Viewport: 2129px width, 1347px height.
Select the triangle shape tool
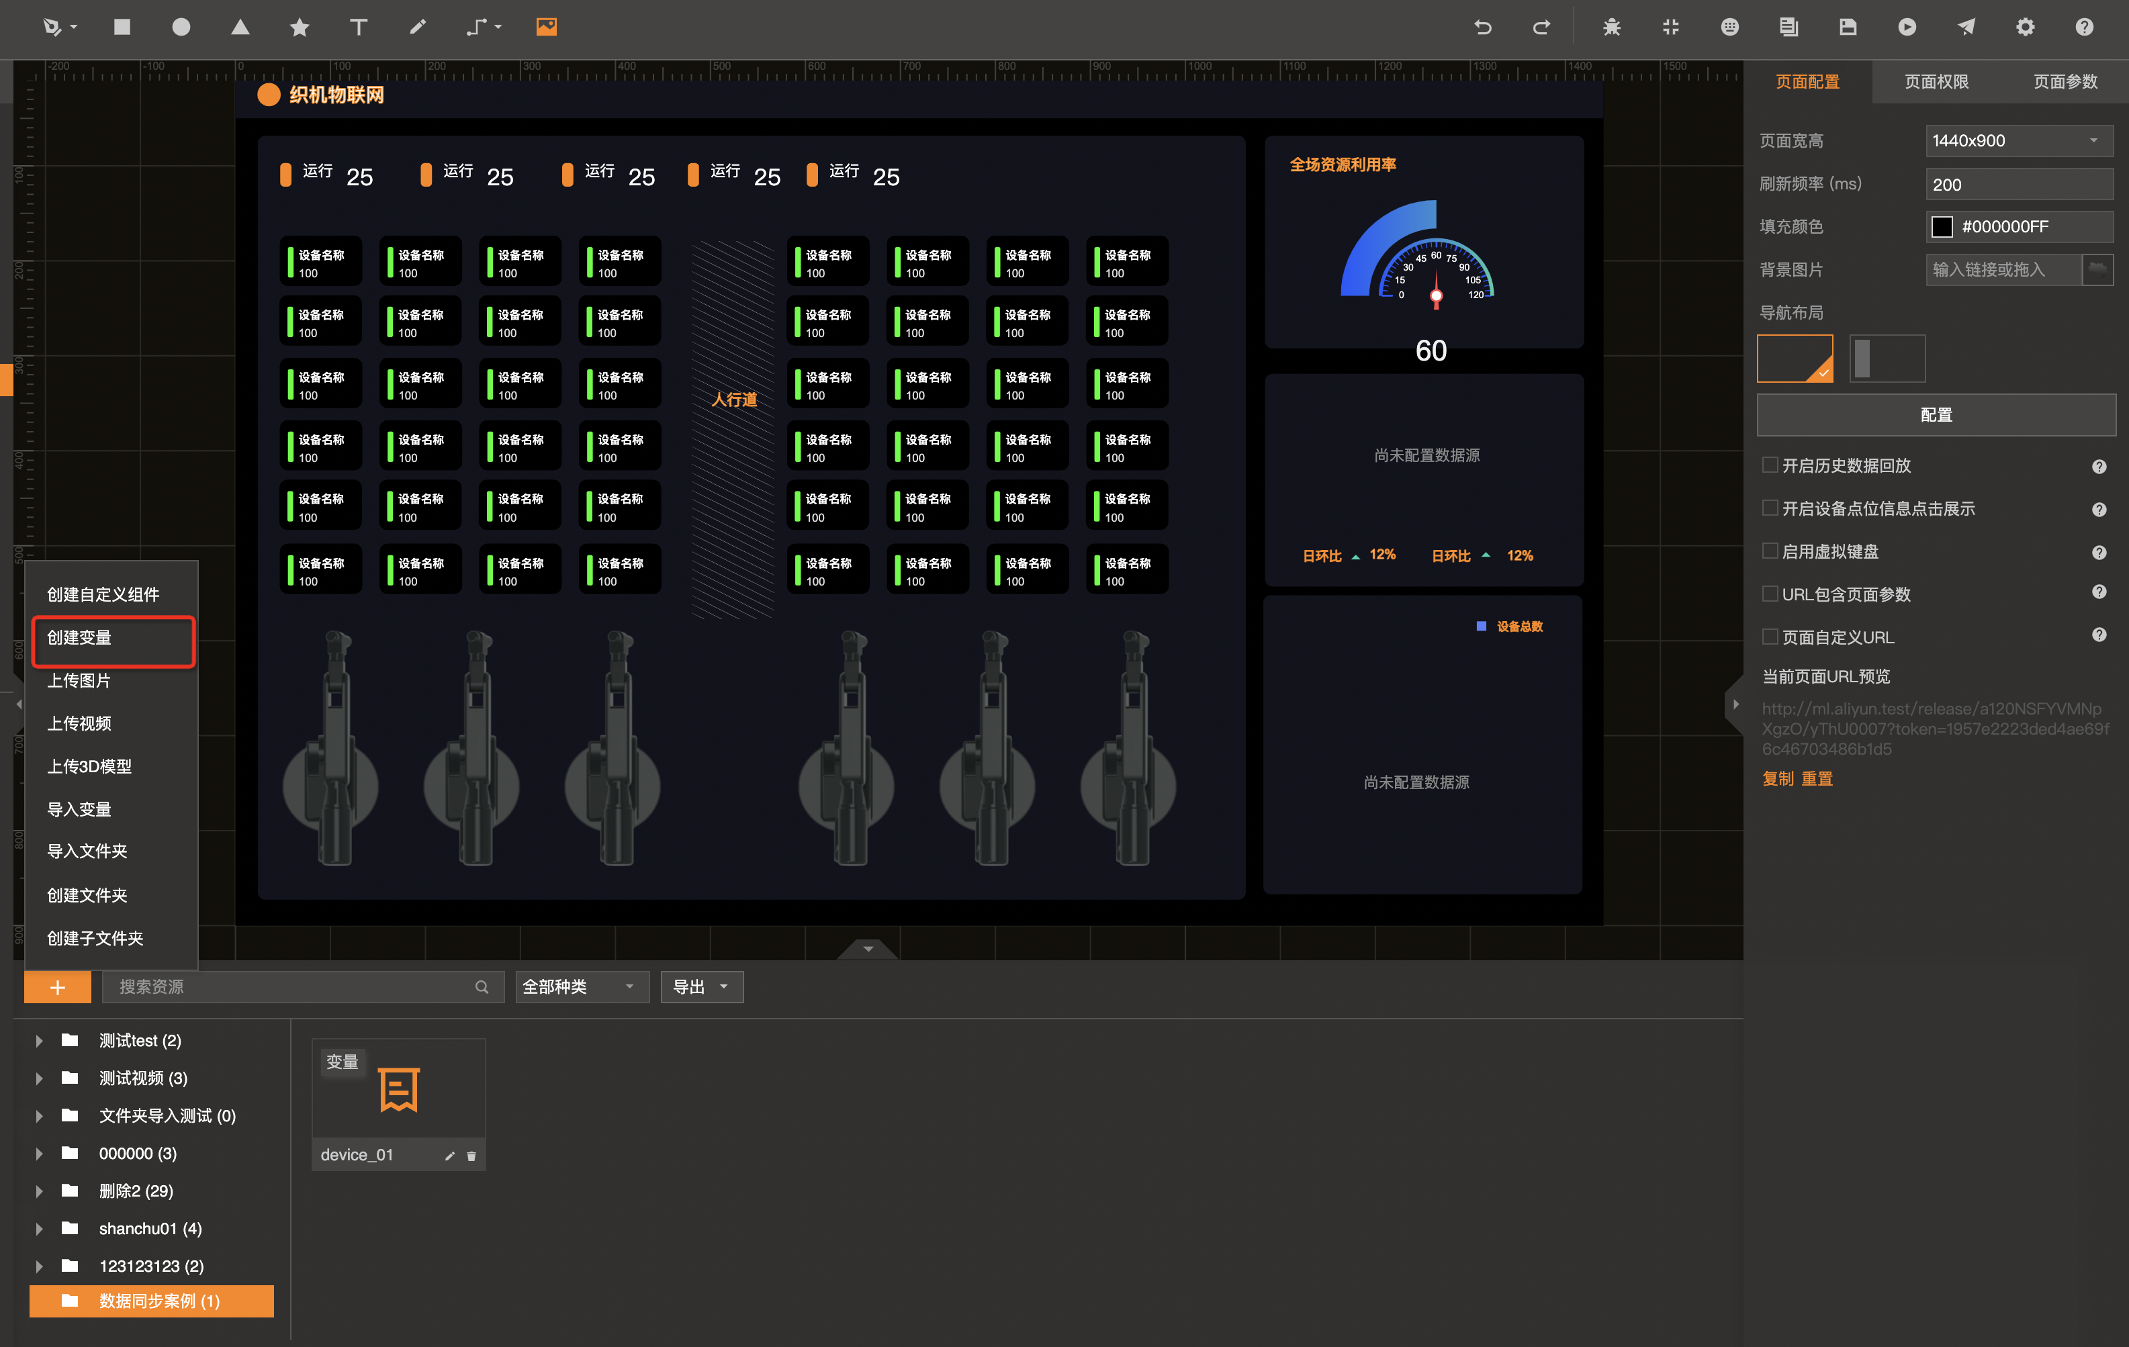pos(240,28)
